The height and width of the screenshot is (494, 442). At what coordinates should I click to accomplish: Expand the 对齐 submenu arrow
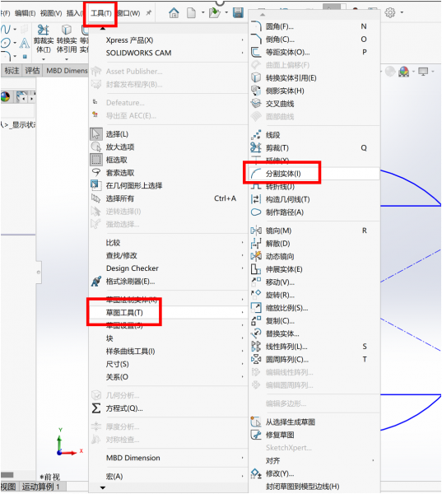point(374,460)
